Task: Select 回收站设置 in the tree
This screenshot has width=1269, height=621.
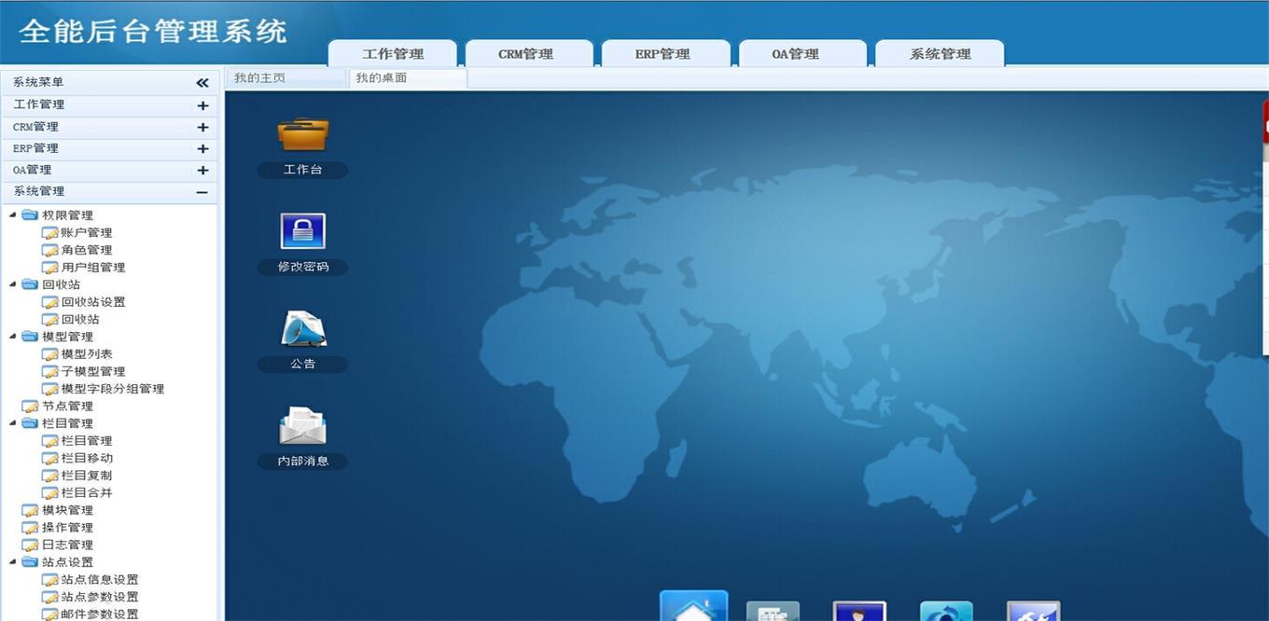Action: pos(93,302)
